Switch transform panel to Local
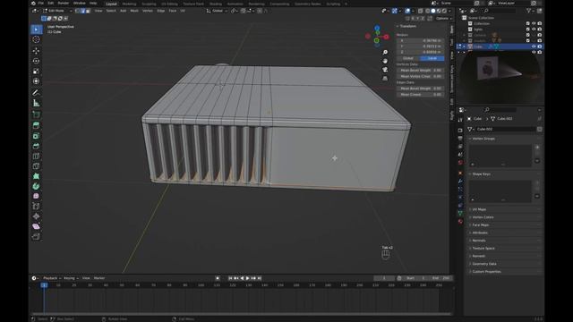This screenshot has height=322, width=573. pos(432,58)
